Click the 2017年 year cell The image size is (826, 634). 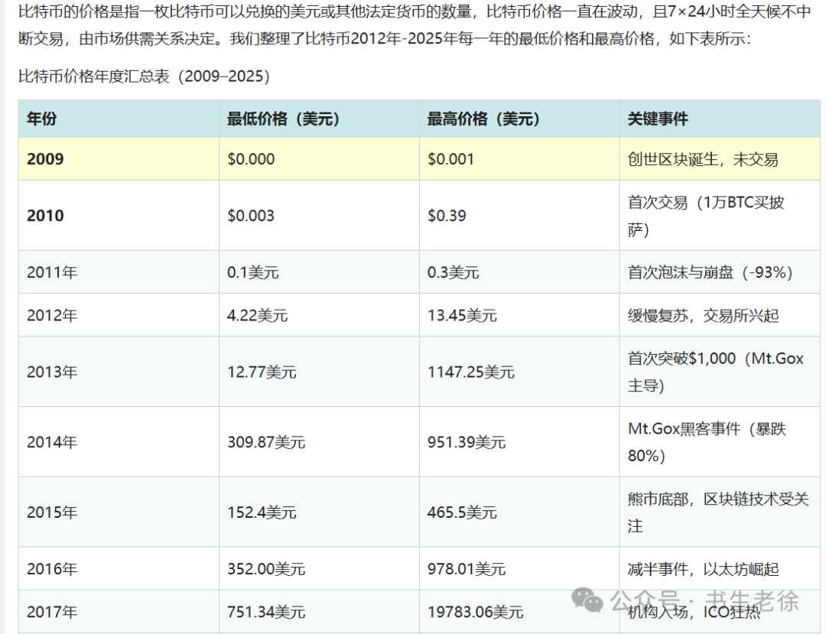[119, 611]
